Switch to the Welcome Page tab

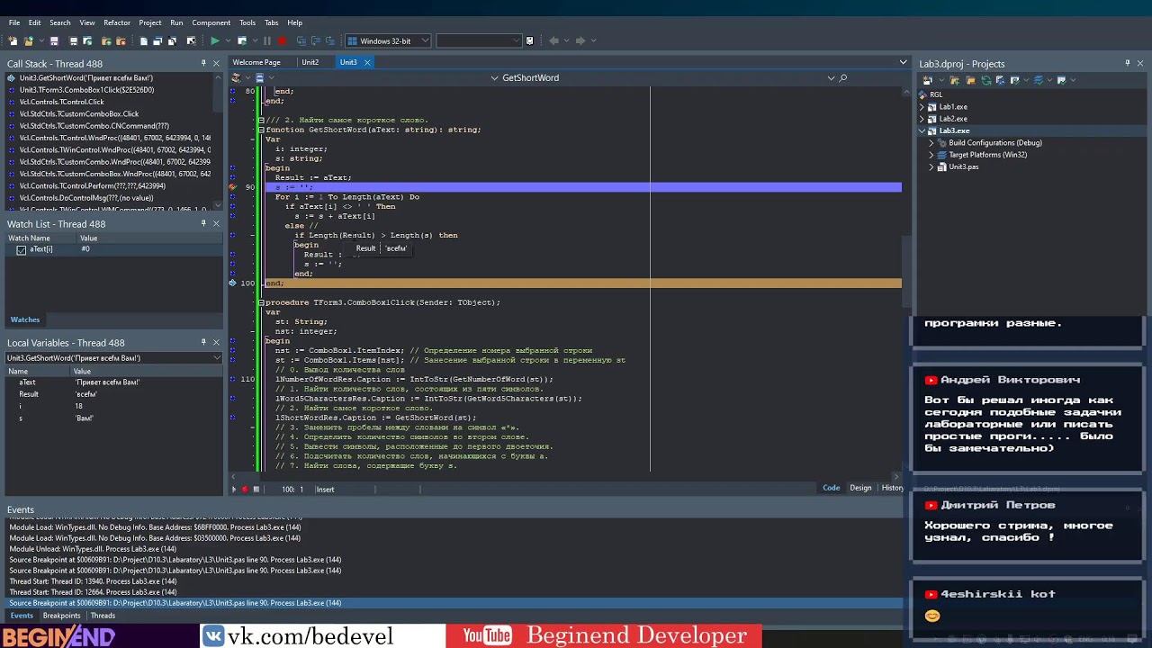256,62
